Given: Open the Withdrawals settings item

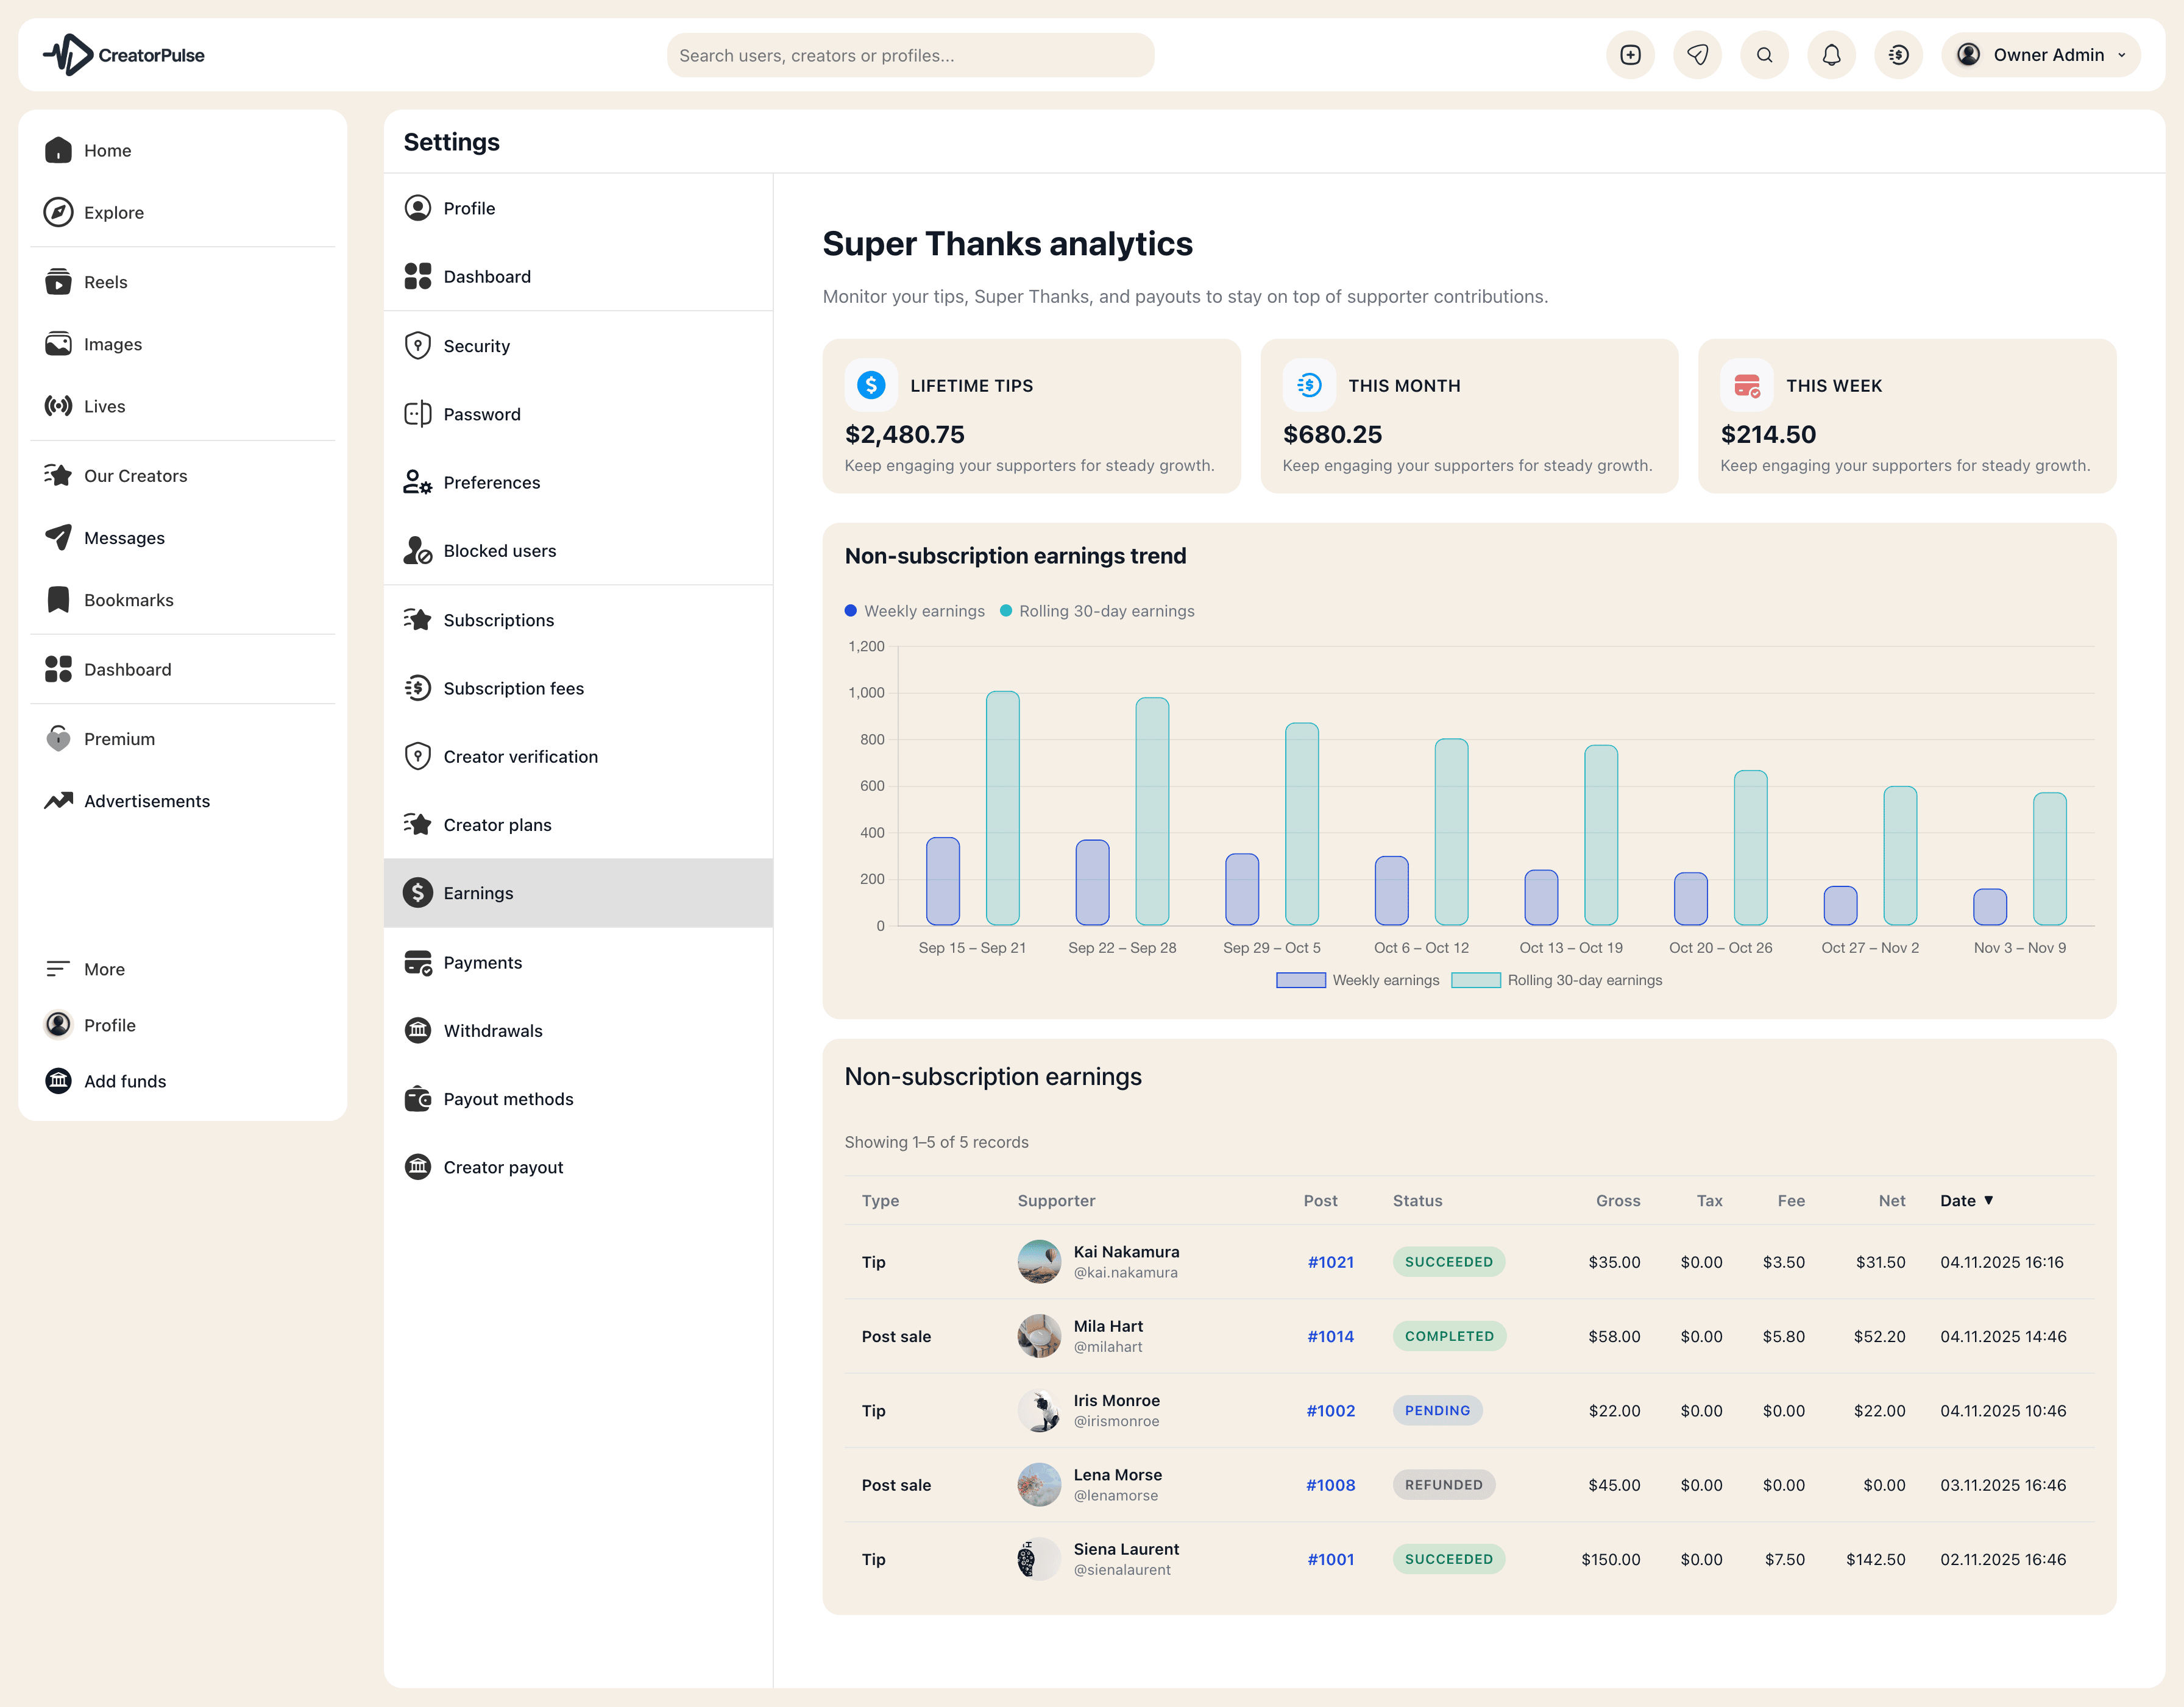Looking at the screenshot, I should pos(492,1031).
